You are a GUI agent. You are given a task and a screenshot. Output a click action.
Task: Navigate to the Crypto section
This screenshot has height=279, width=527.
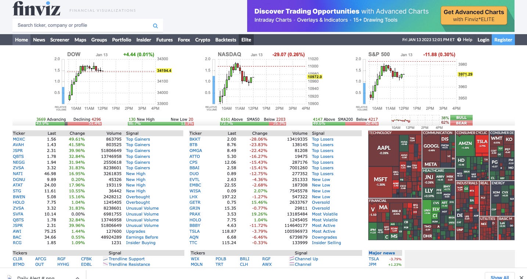[x=202, y=40]
